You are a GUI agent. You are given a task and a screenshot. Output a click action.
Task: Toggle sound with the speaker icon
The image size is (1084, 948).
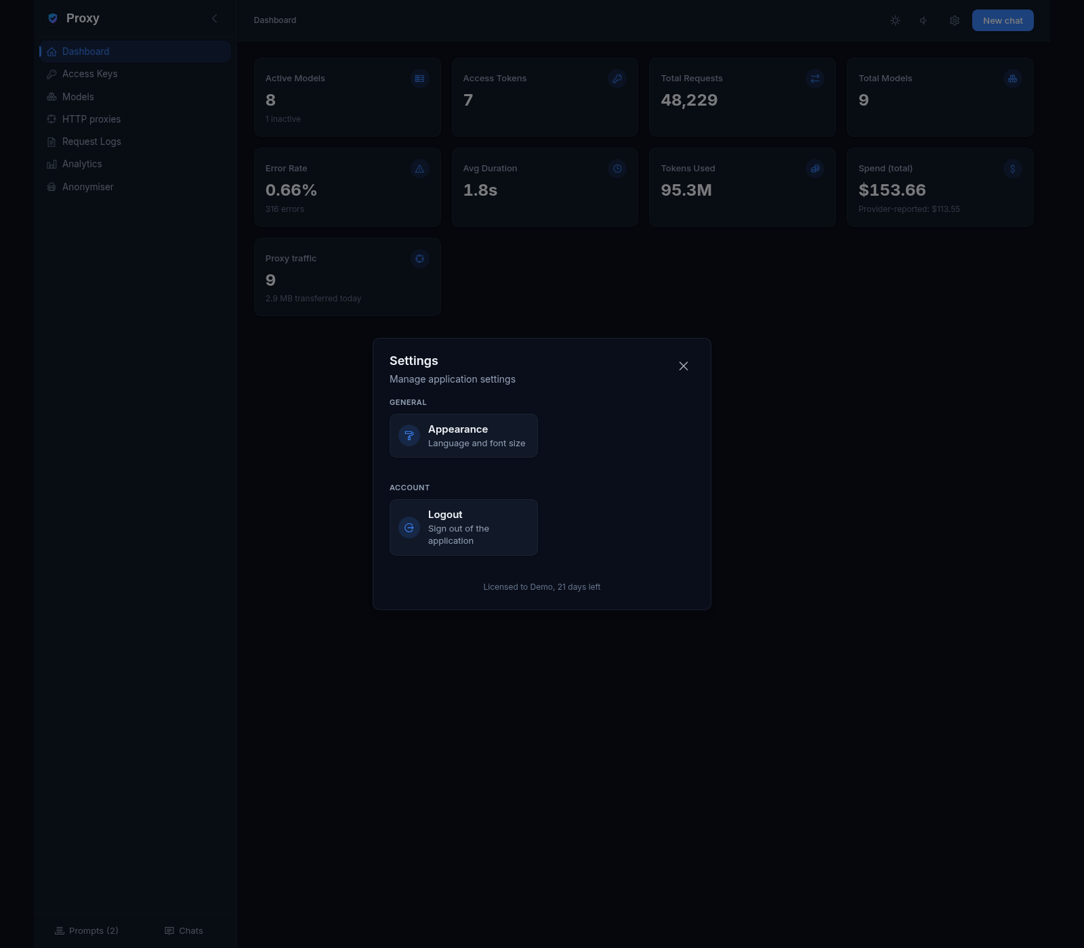pos(924,20)
